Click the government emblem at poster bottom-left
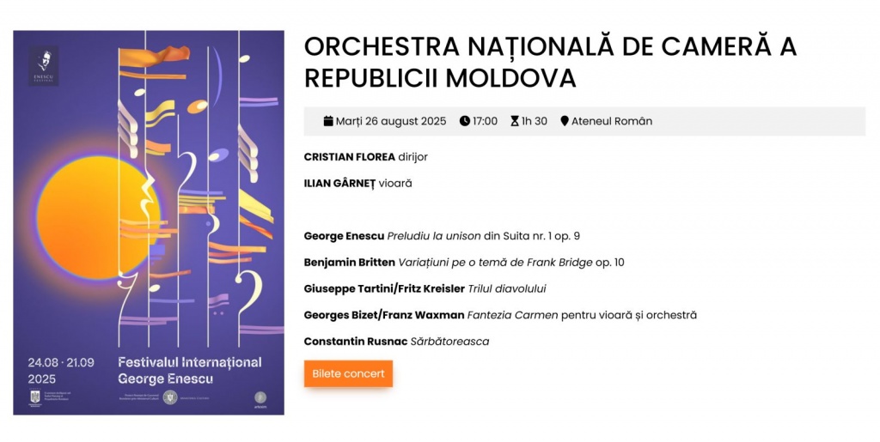The height and width of the screenshot is (442, 880). point(34,397)
